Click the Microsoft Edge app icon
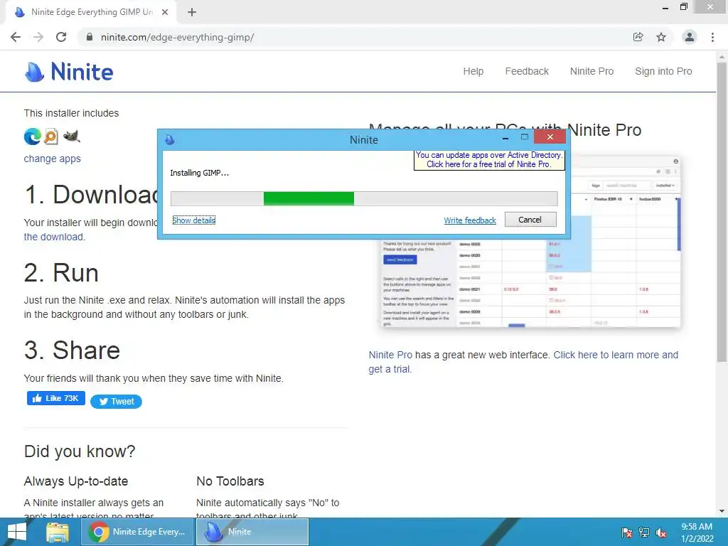Image resolution: width=728 pixels, height=546 pixels. [33, 136]
